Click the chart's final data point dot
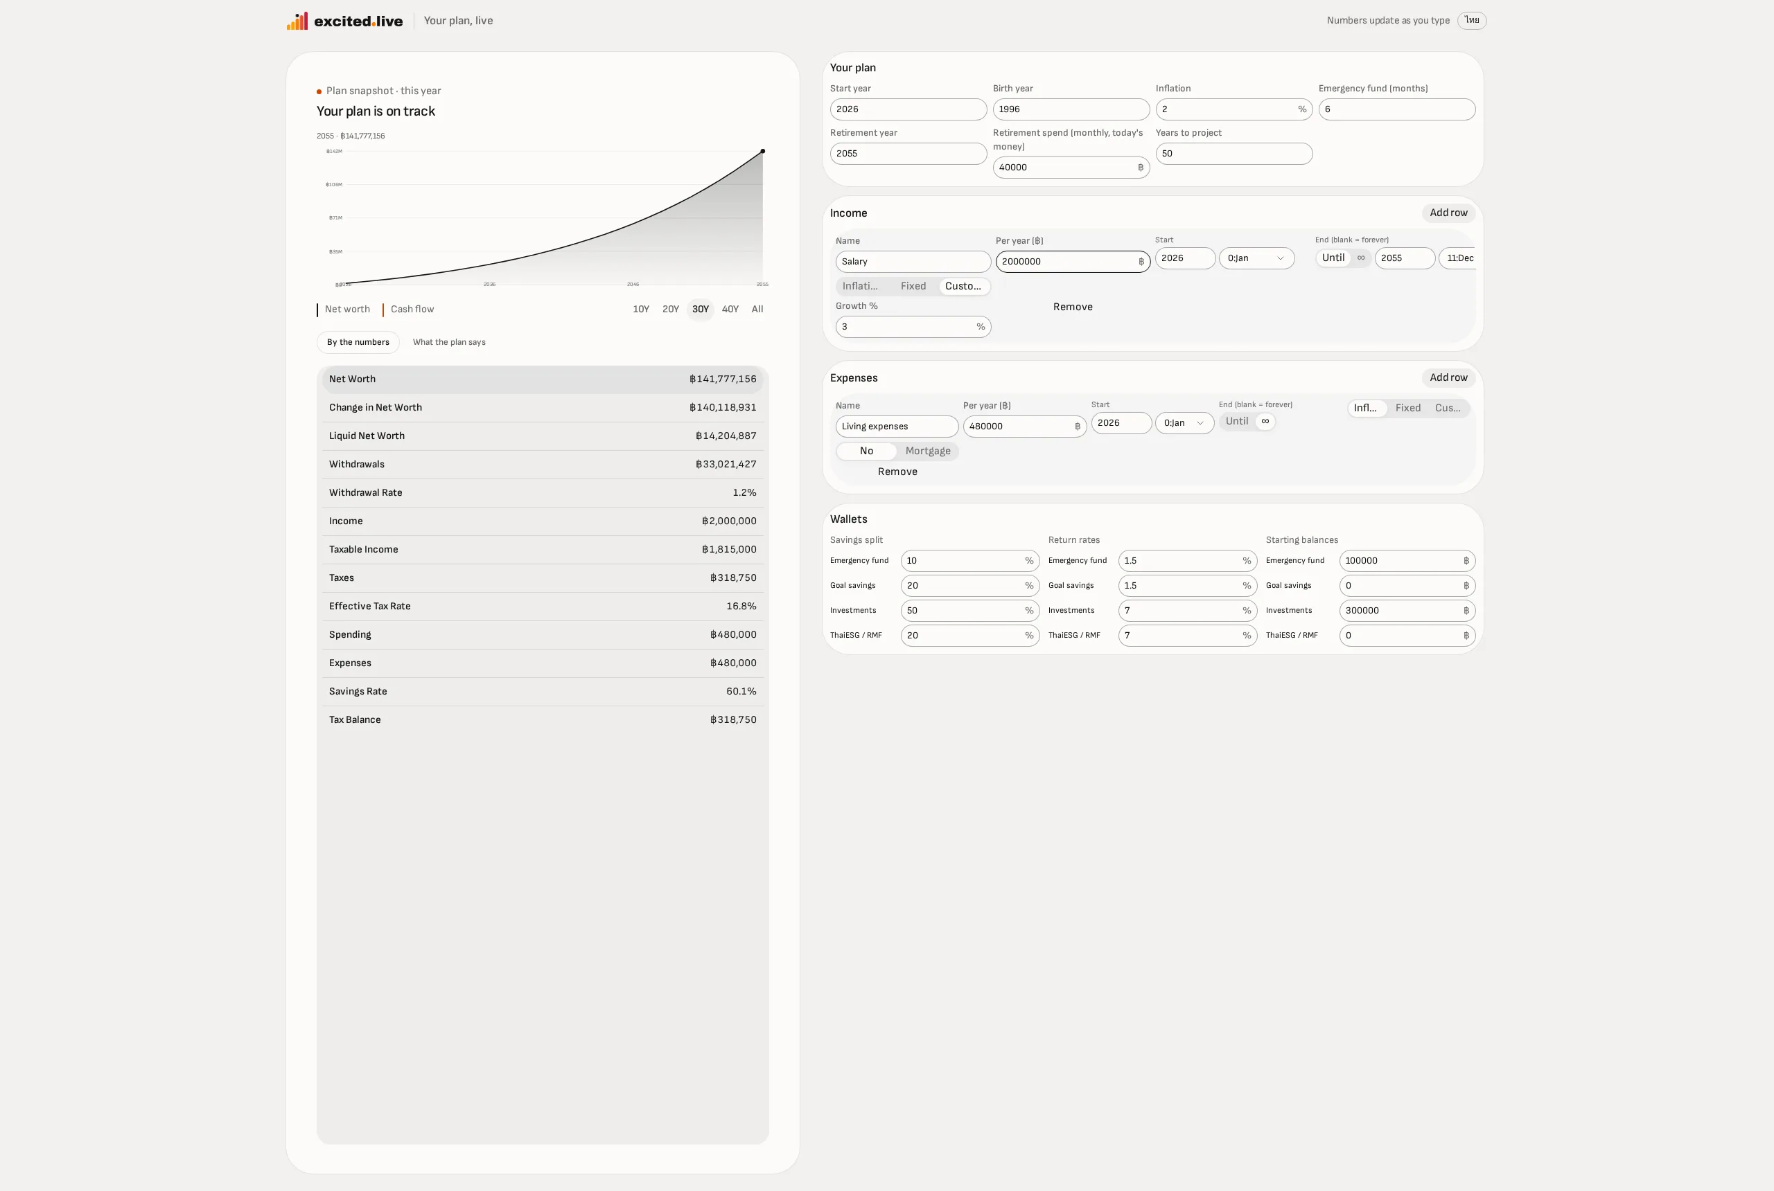This screenshot has width=1774, height=1191. click(762, 151)
